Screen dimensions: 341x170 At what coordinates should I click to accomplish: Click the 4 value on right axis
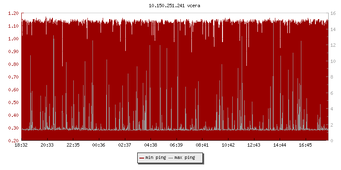332,109
